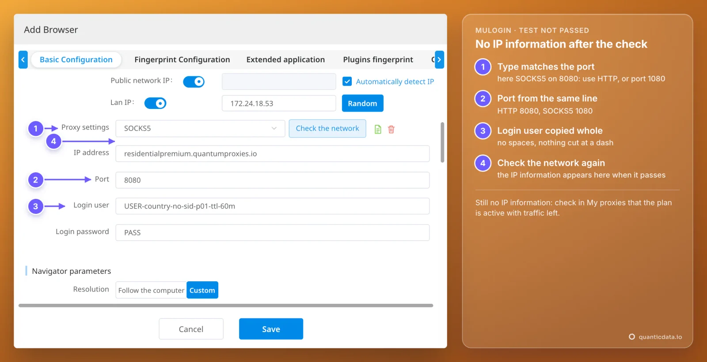Choose Follow the computer resolution option
707x362 pixels.
[x=151, y=290]
